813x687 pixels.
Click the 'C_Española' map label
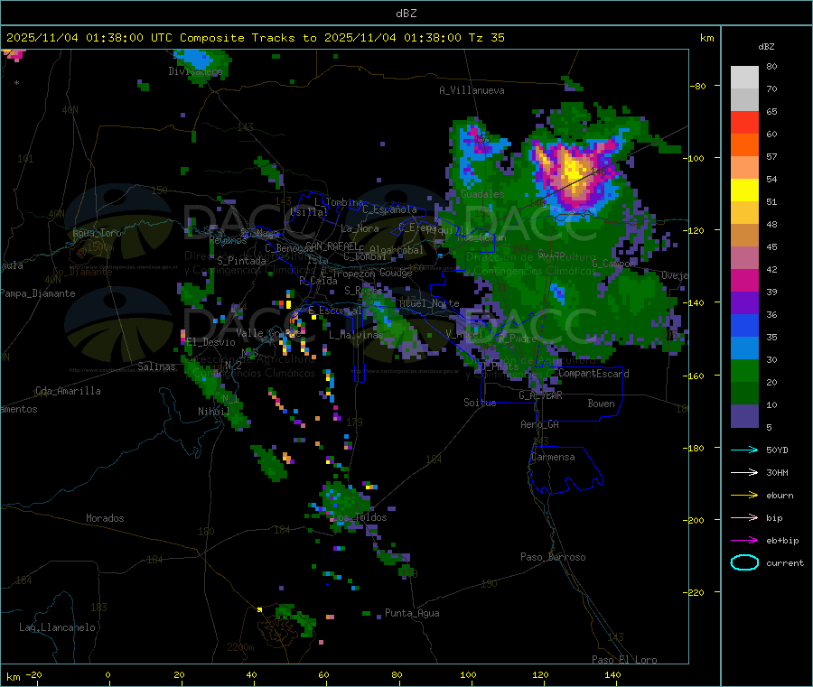(x=389, y=209)
